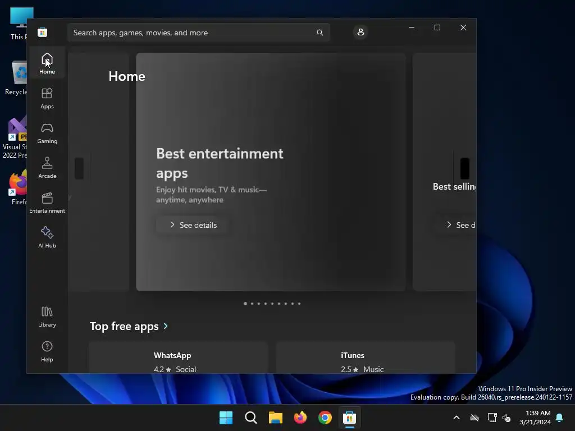Launch Google Chrome from taskbar
The height and width of the screenshot is (431, 575).
click(x=325, y=418)
